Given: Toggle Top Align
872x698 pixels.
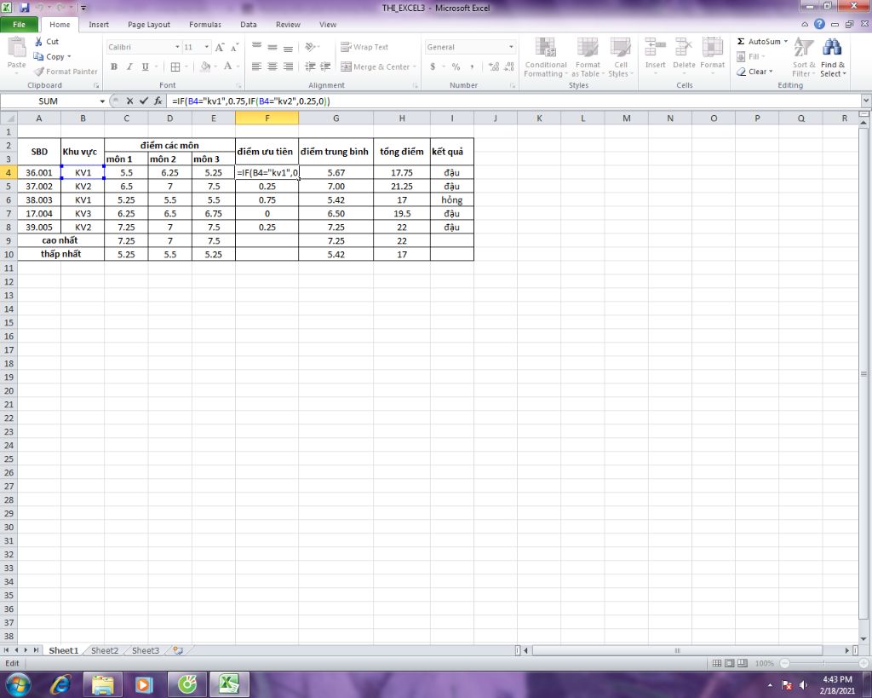Looking at the screenshot, I should point(256,48).
